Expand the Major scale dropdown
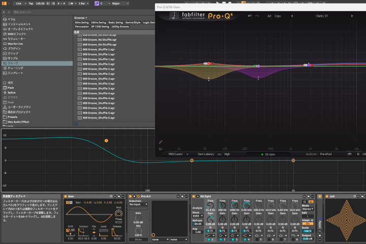The image size is (366, 244). pos(120,4)
